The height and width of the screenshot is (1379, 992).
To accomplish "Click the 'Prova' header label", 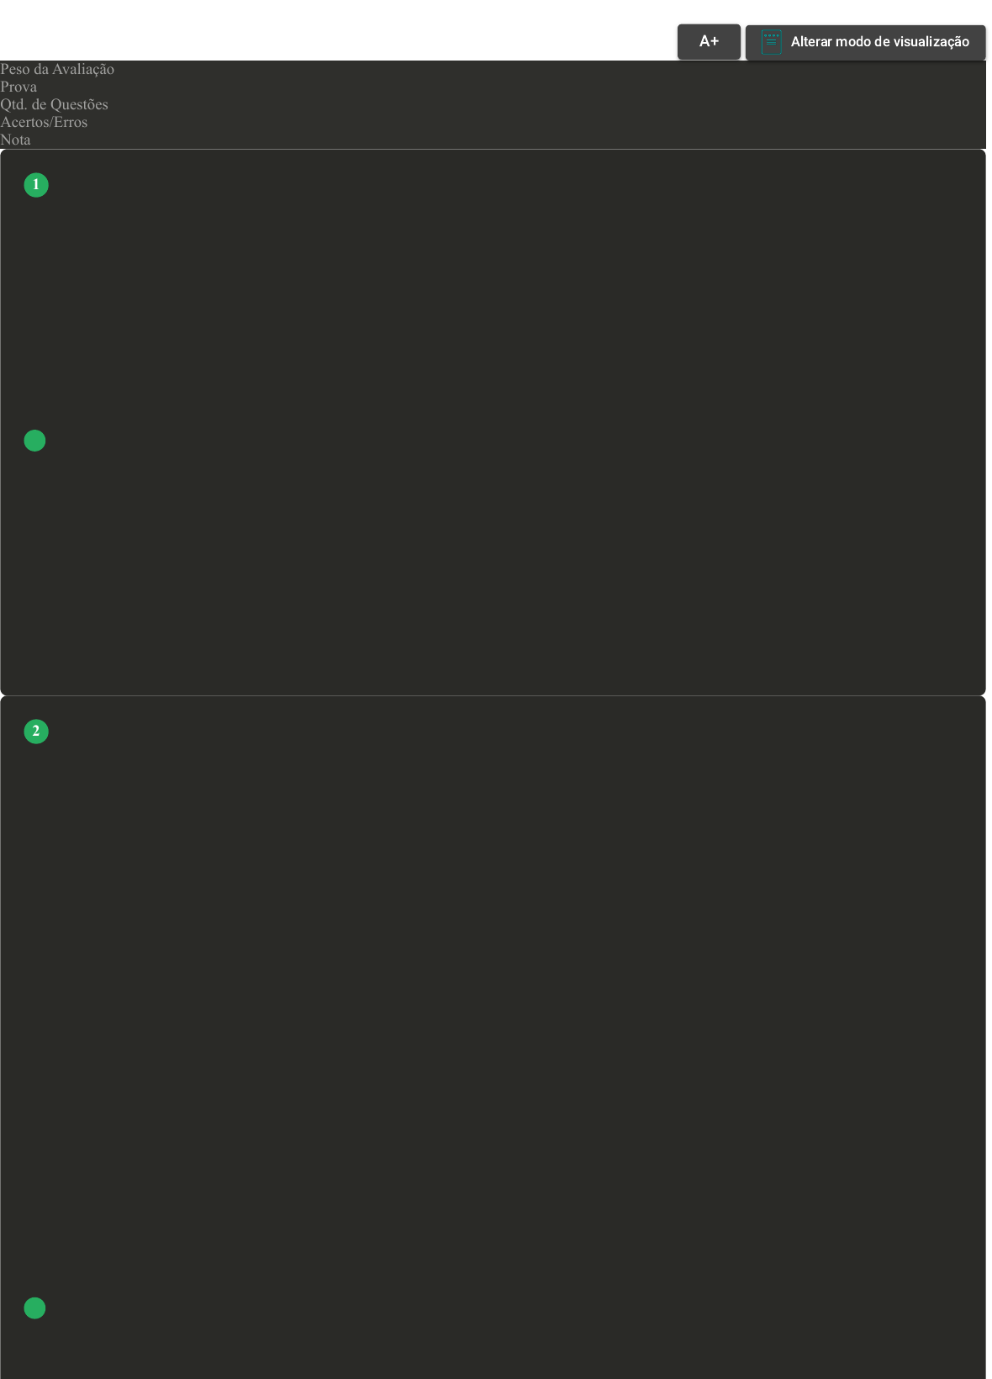I will [x=18, y=87].
